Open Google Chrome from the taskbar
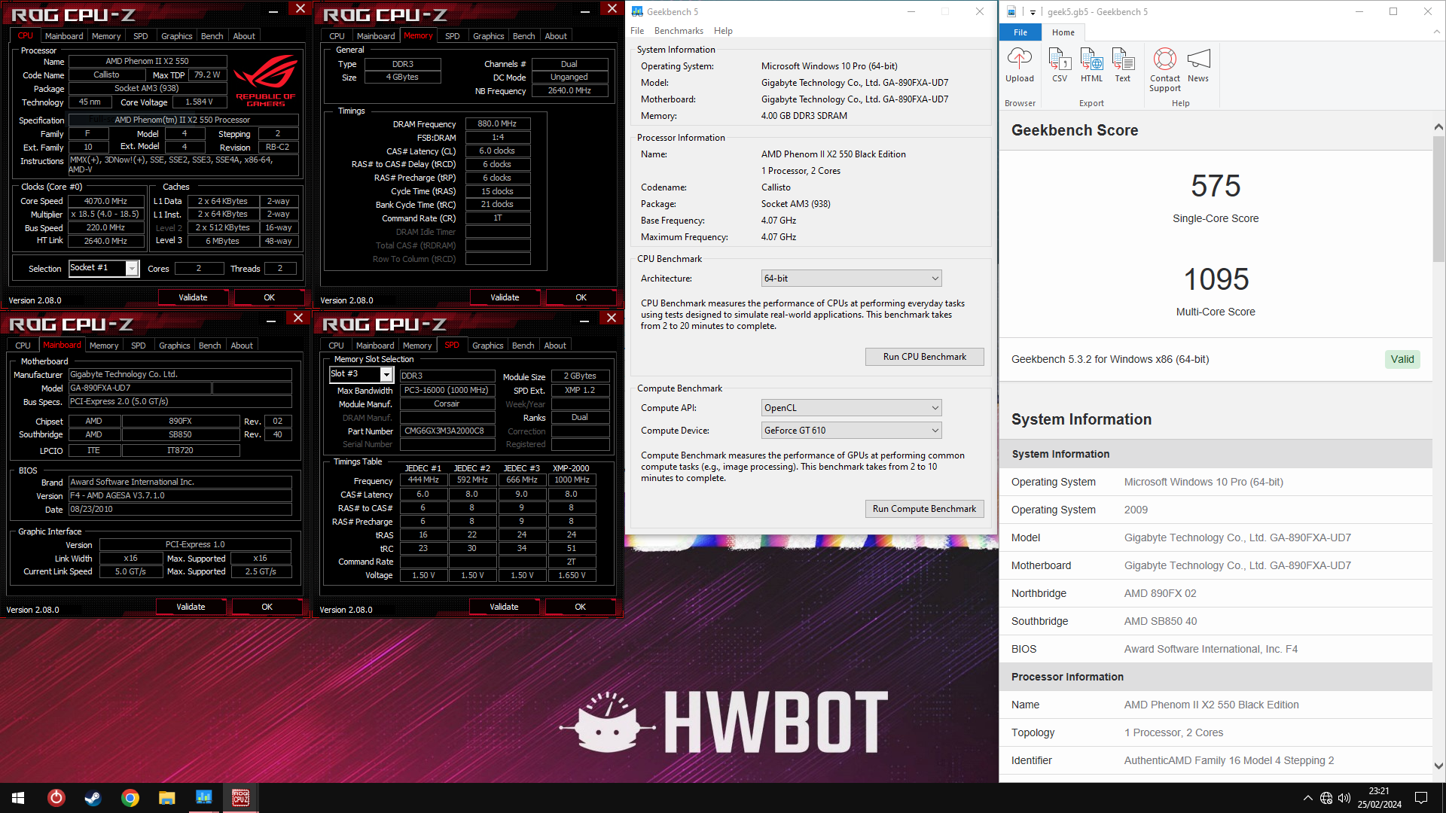The width and height of the screenshot is (1446, 813). (x=130, y=797)
